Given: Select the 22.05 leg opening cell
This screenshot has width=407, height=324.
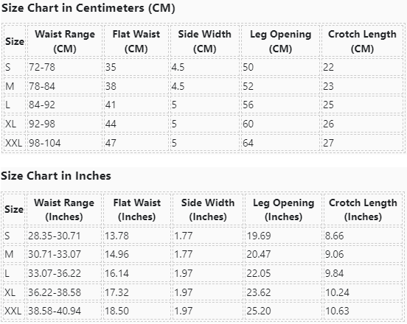Looking at the screenshot, I should (283, 273).
